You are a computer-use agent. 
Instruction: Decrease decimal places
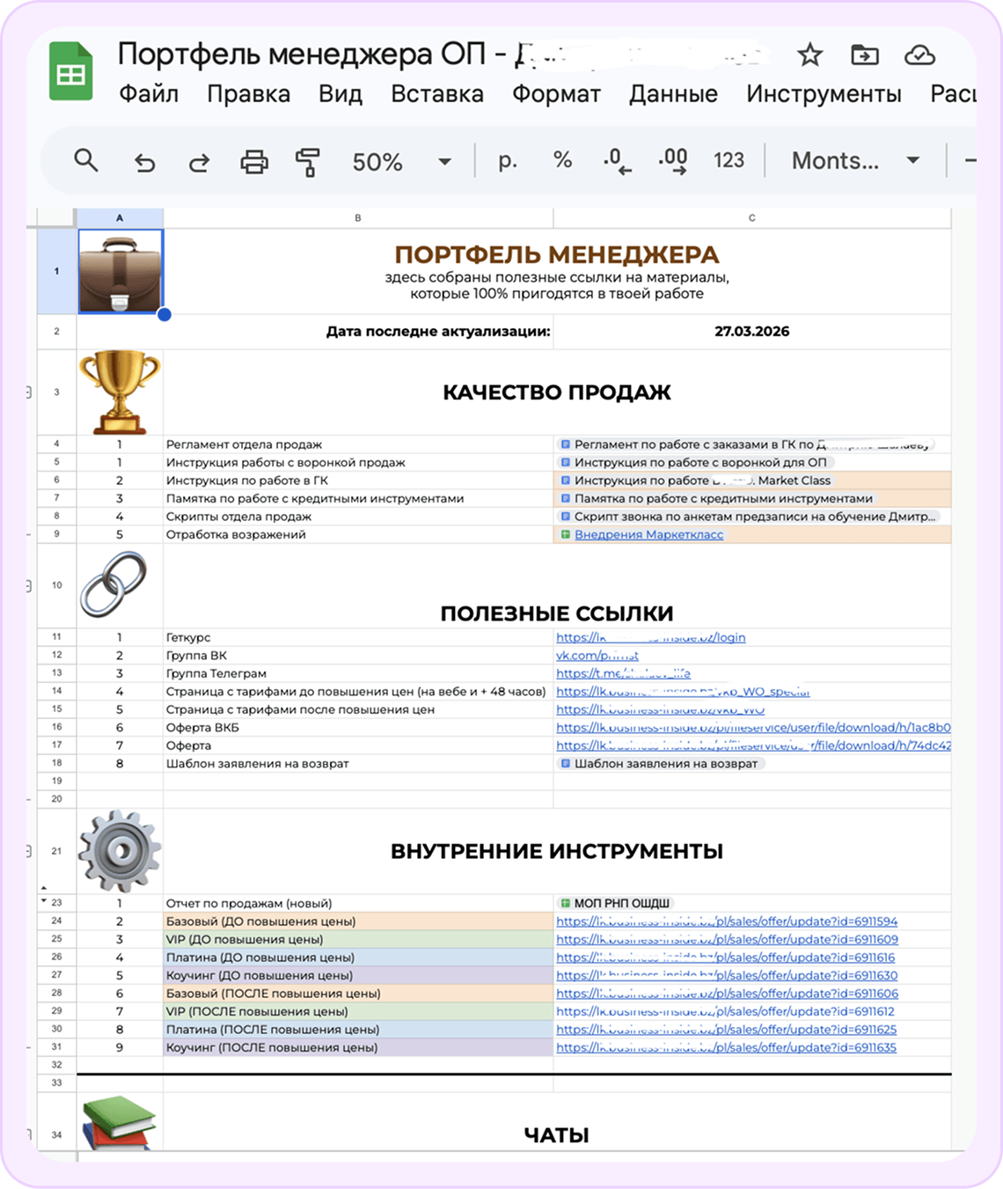617,161
